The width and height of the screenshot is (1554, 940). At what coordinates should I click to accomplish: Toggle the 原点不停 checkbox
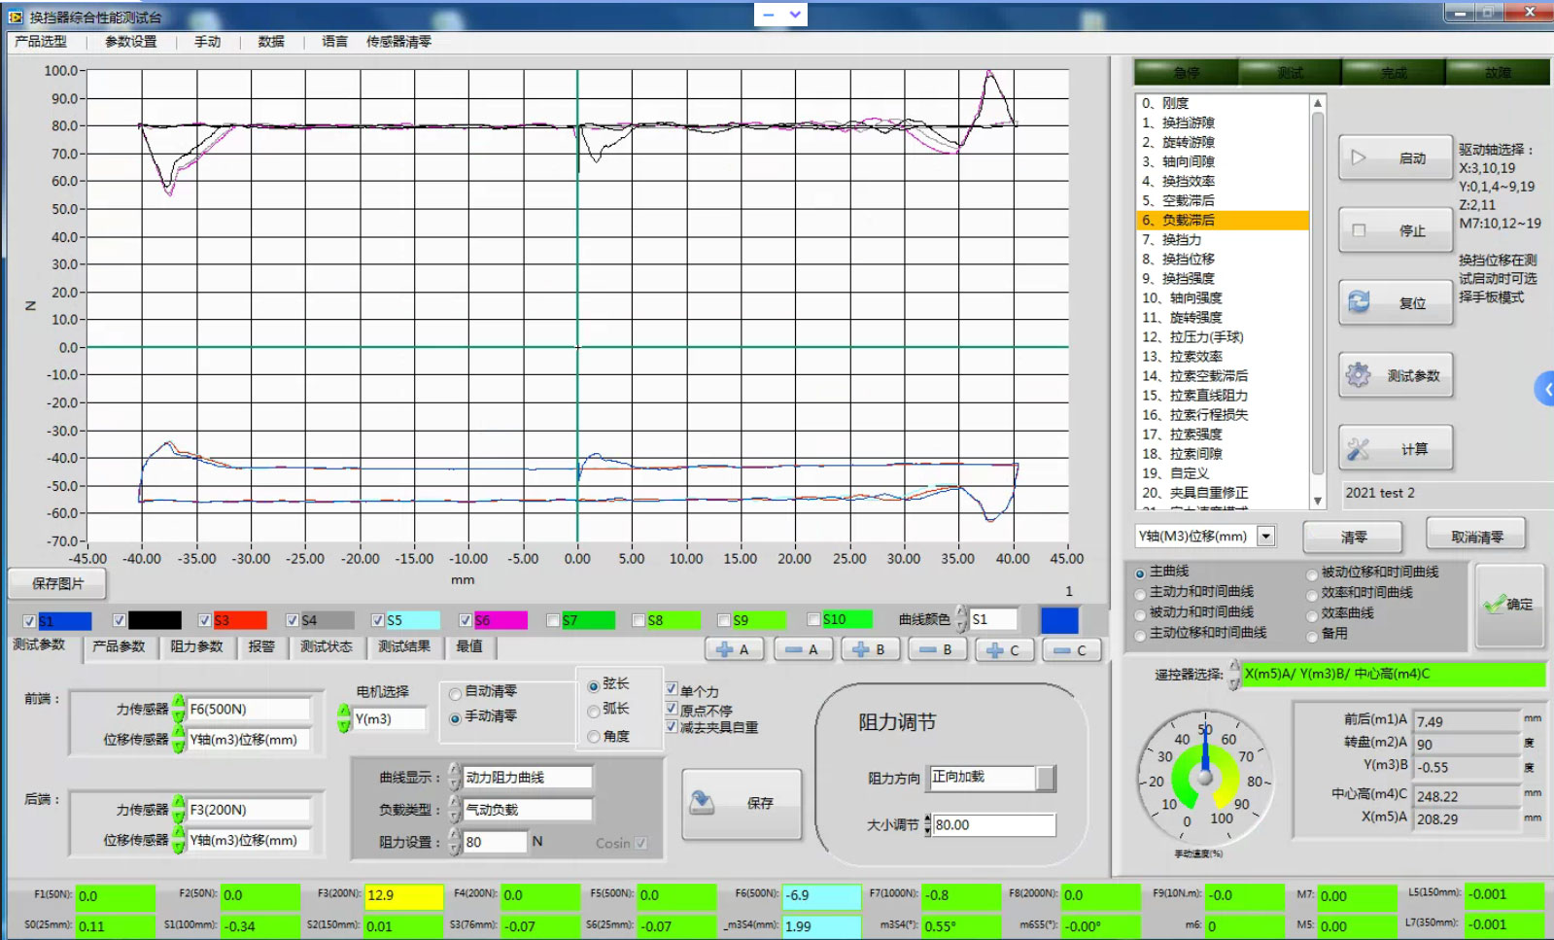[672, 708]
